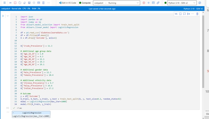Image resolution: width=209 pixels, height=119 pixels.
Task: Open the Python 3.10 - SDK v2 kernel dropdown
Action: tap(182, 3)
